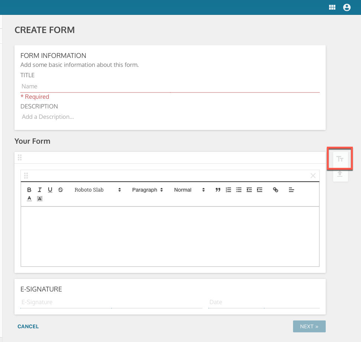
Task: Open the Normal font size dropdown
Action: click(x=188, y=190)
